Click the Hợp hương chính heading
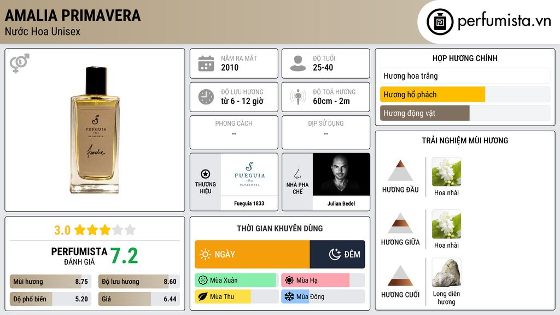This screenshot has height=315, width=560. [x=465, y=59]
